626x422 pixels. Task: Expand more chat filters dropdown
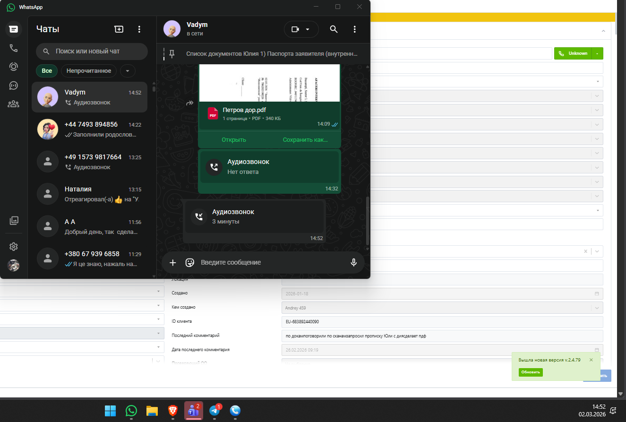pyautogui.click(x=128, y=71)
